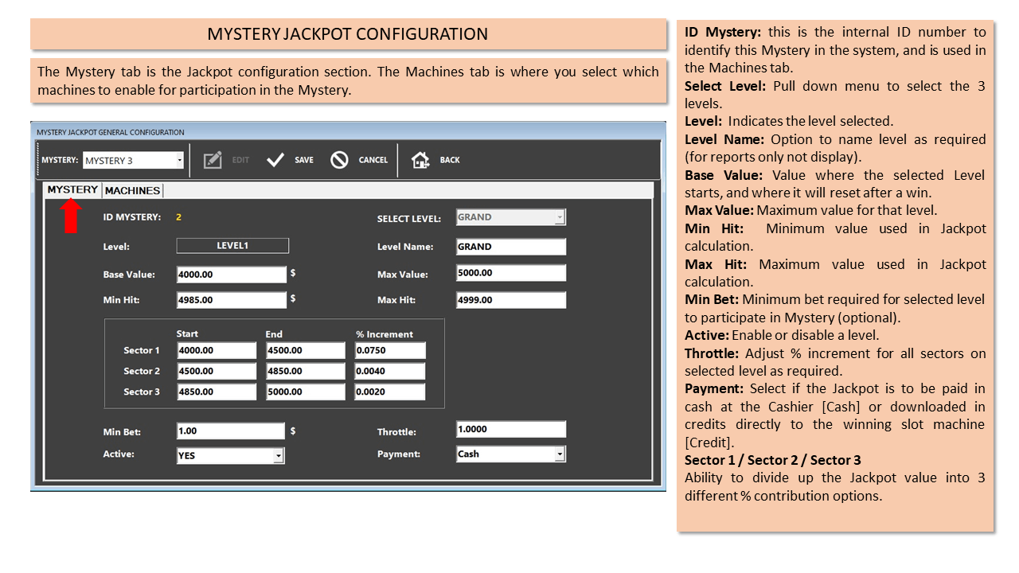Click into the Base Value field
Viewport: 1019px width, 573px height.
point(232,275)
